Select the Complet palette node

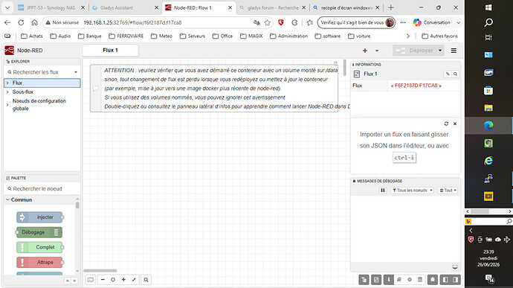pos(39,247)
